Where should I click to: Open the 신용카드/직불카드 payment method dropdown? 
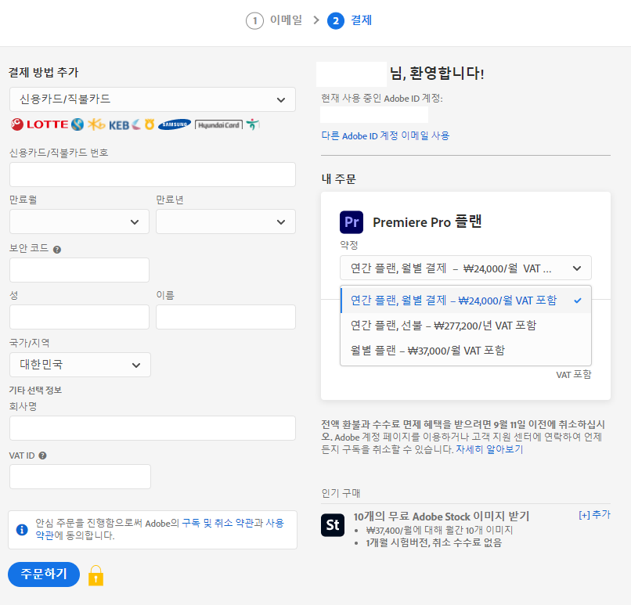point(153,99)
